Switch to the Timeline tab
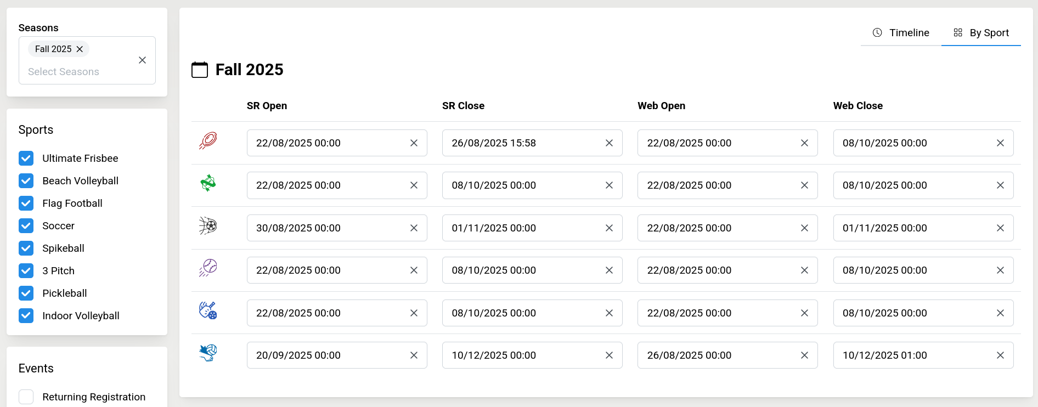Image resolution: width=1038 pixels, height=407 pixels. [x=901, y=33]
